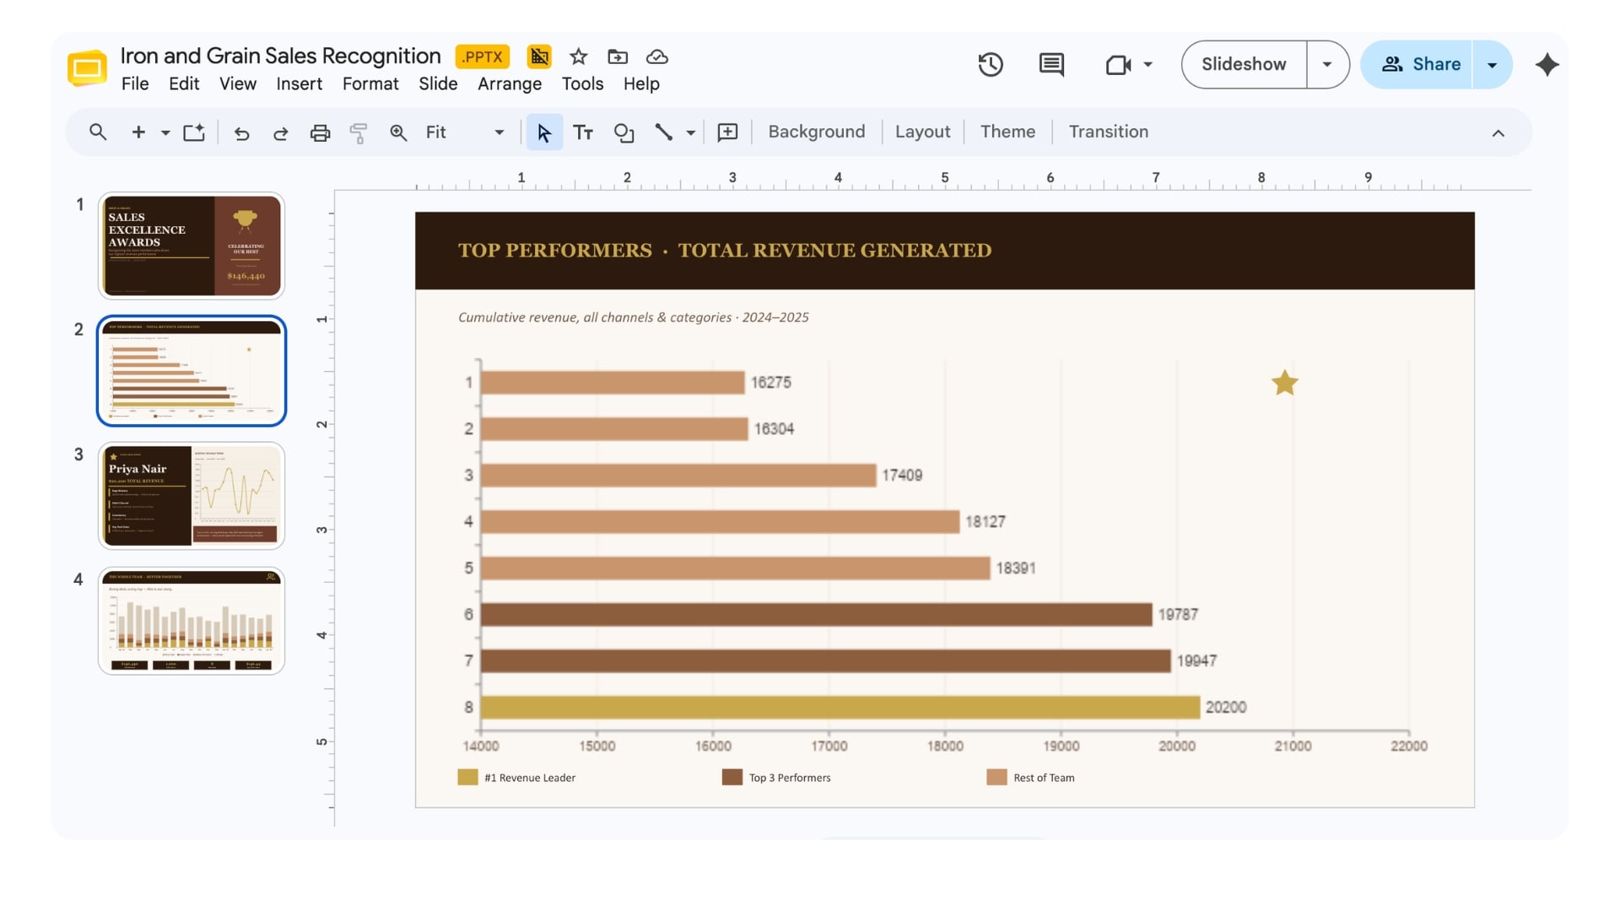The height and width of the screenshot is (911, 1620).
Task: Open the Format menu
Action: point(370,84)
